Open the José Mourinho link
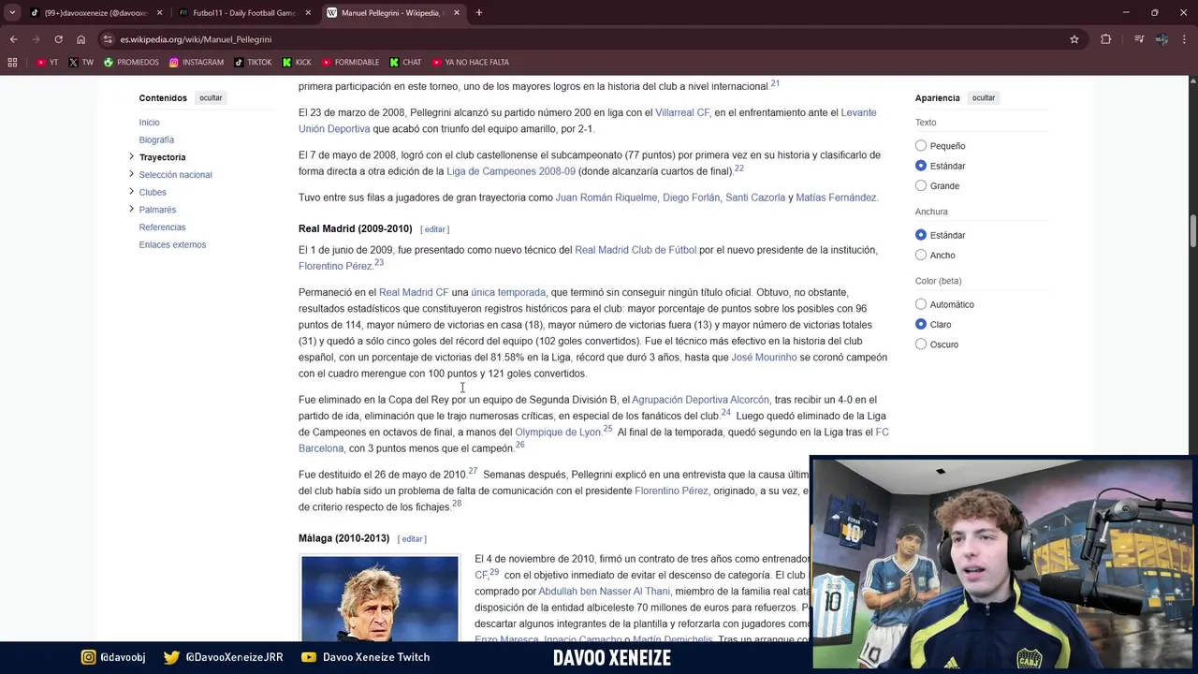The width and height of the screenshot is (1198, 674). tap(764, 358)
